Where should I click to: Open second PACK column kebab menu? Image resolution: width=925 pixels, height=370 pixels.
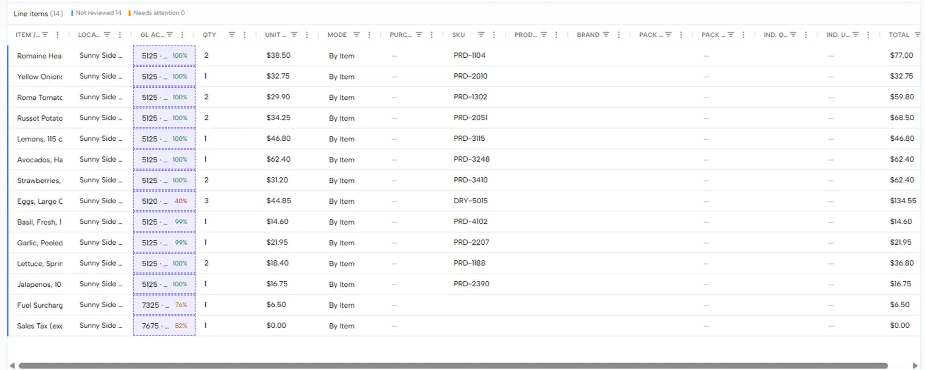[x=743, y=35]
